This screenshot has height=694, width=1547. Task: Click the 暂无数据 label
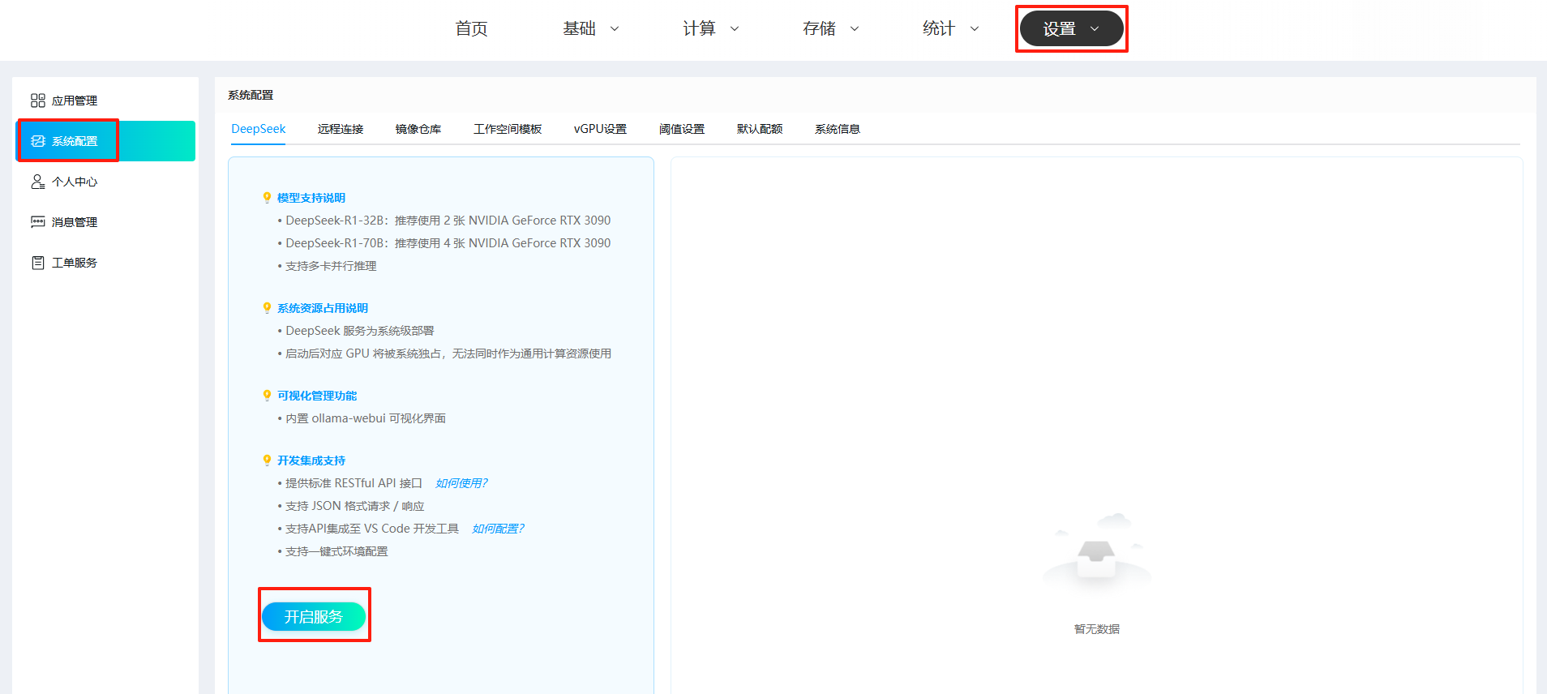(1096, 629)
